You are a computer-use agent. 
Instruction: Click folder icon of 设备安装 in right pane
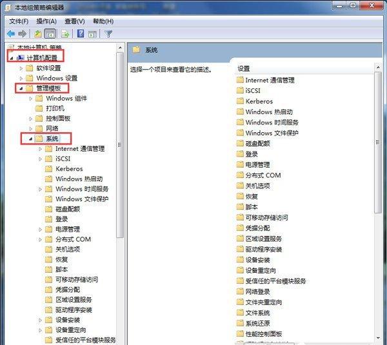coord(240,260)
